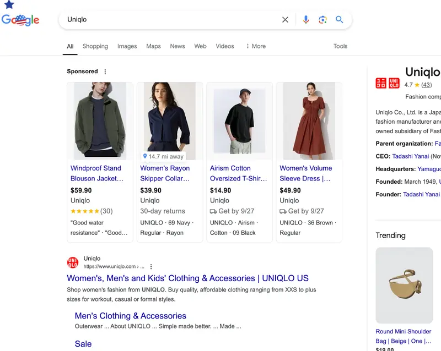Open the search Tools menu
This screenshot has height=351, width=441.
point(340,46)
